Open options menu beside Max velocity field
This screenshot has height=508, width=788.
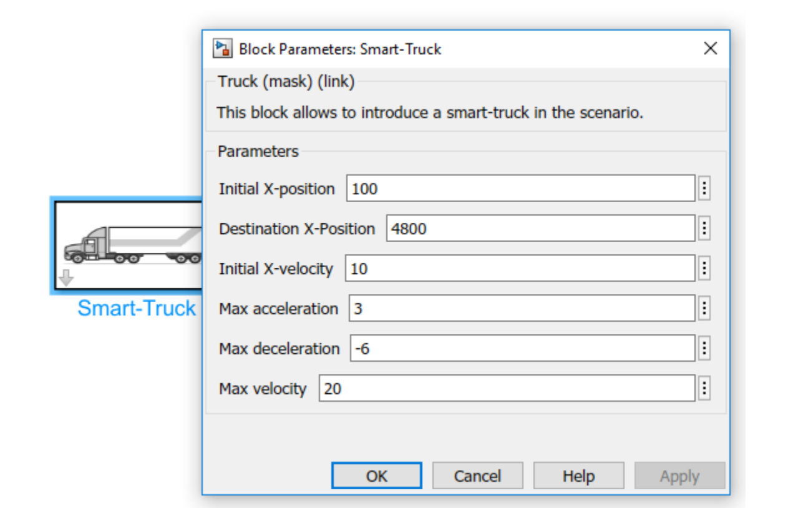[x=704, y=388]
